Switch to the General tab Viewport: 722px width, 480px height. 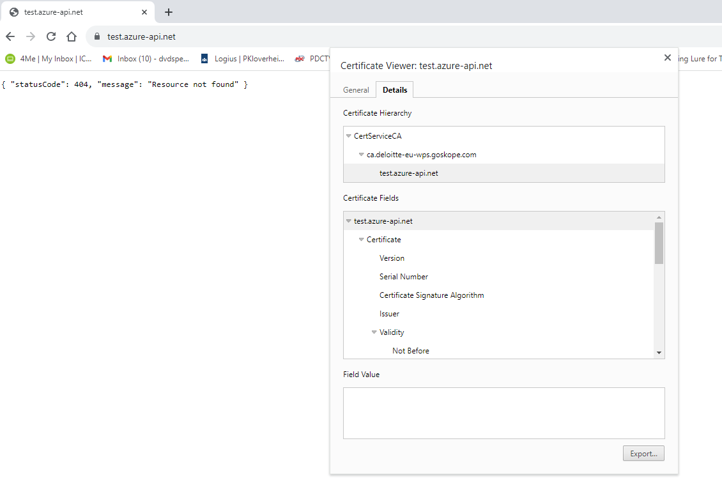(x=356, y=90)
